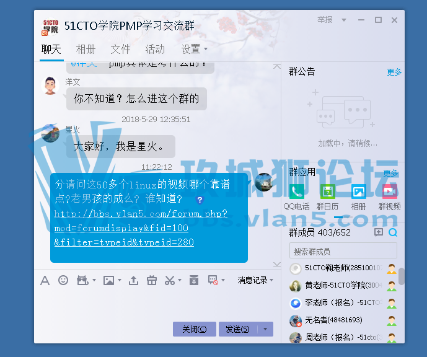
Task: Expand the screenshot options arrow
Action: click(180, 280)
